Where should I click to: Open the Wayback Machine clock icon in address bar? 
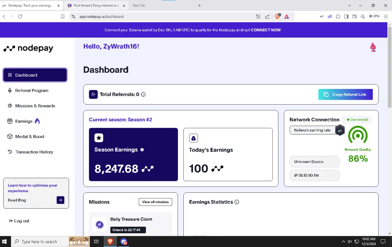tap(258, 17)
